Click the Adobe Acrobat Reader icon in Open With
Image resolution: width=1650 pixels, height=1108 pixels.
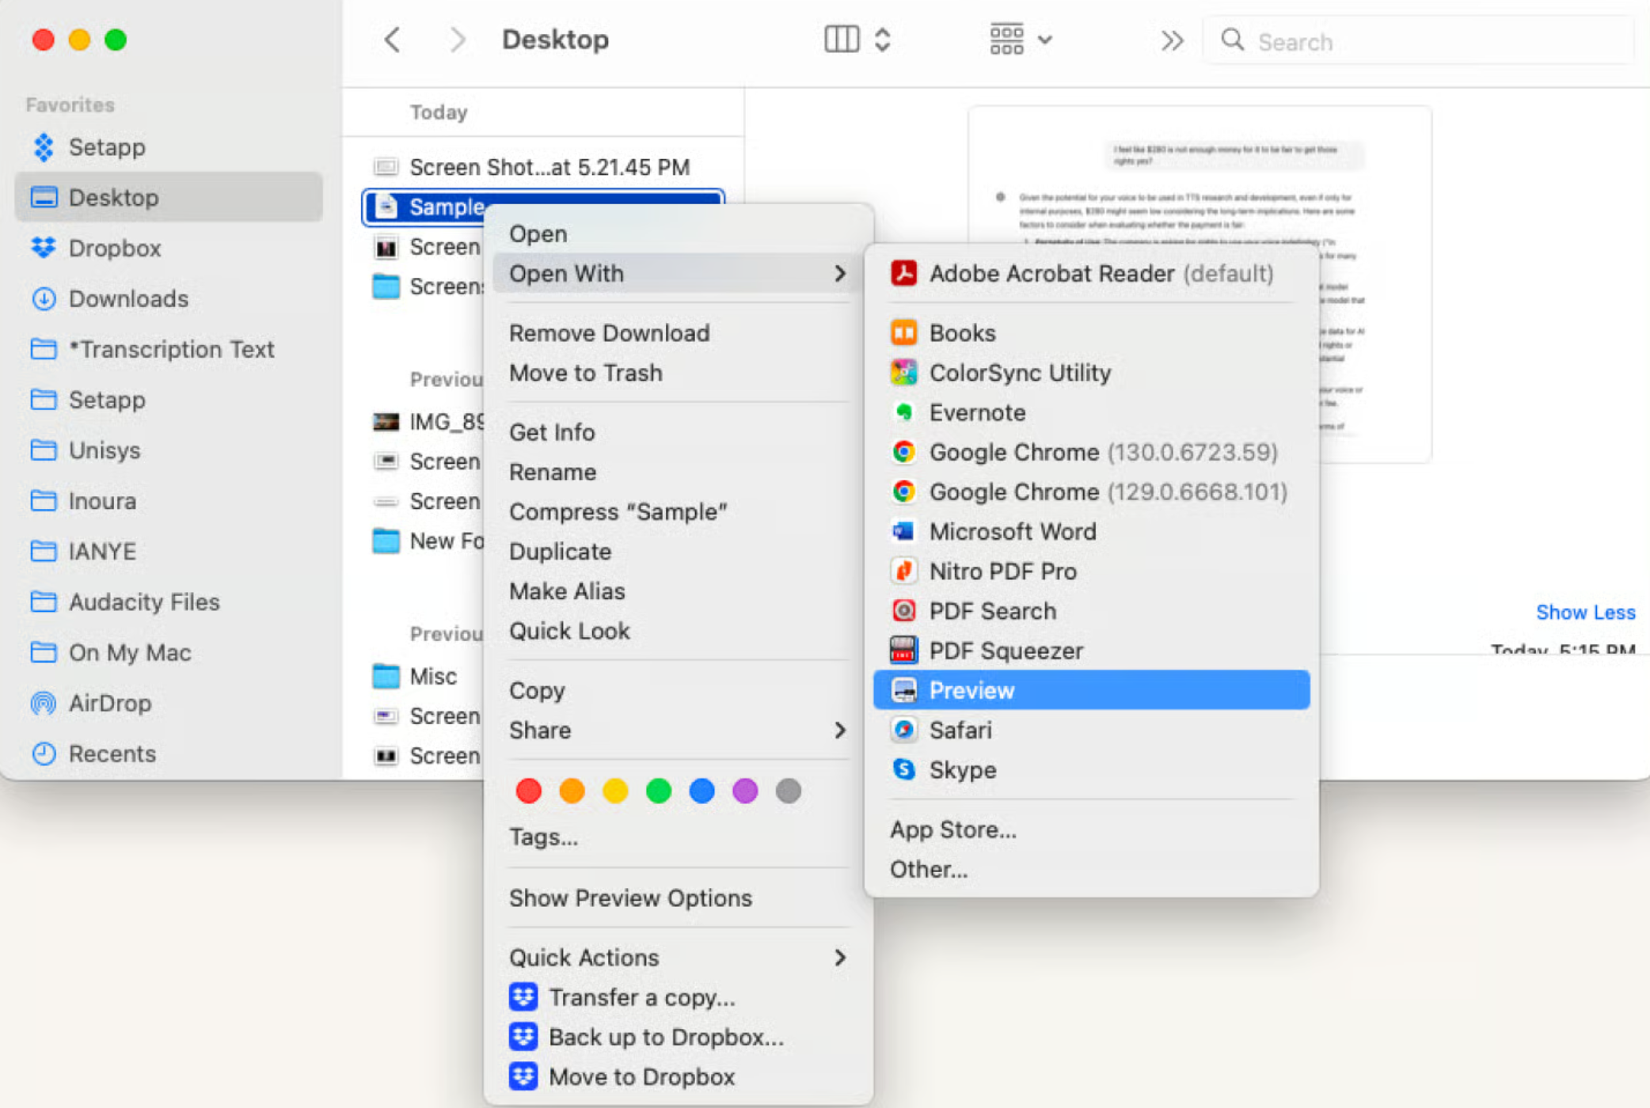point(903,273)
